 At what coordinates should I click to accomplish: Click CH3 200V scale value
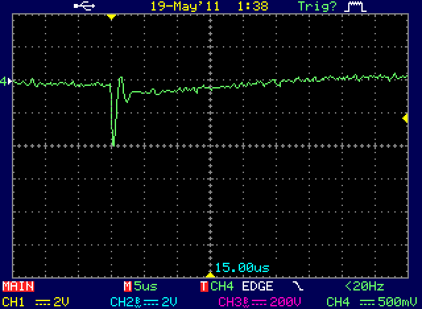pyautogui.click(x=286, y=302)
